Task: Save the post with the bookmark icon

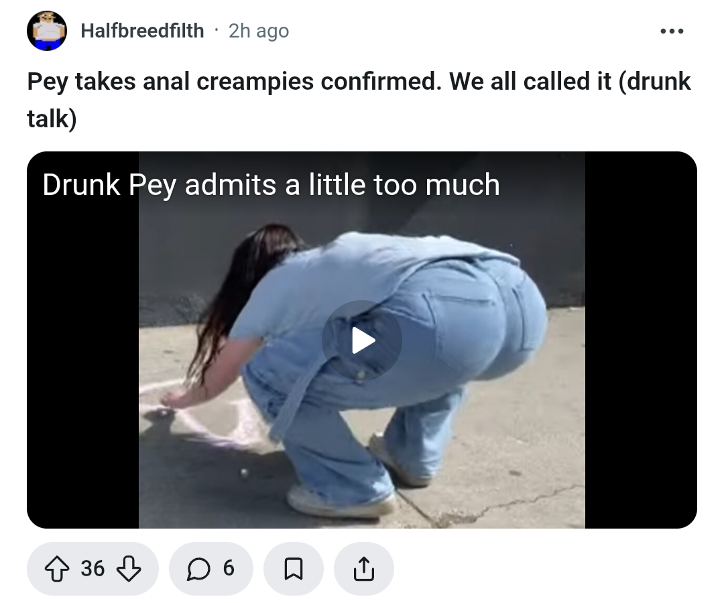Action: point(293,568)
